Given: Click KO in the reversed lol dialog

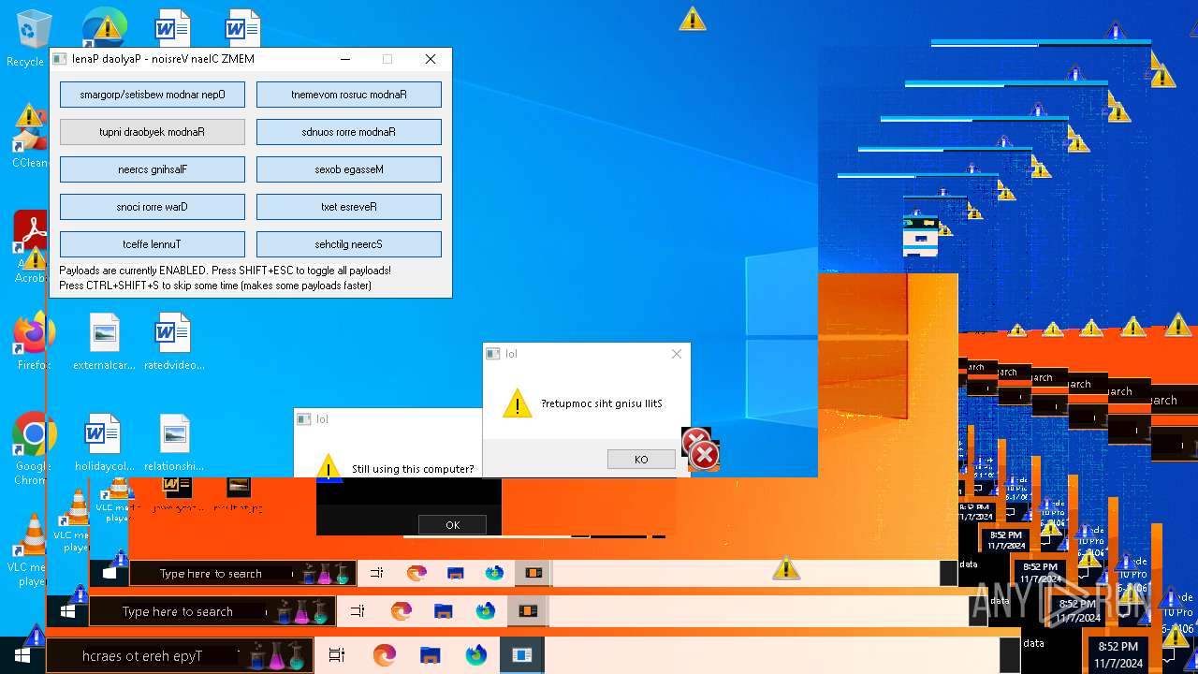Looking at the screenshot, I should [x=641, y=460].
